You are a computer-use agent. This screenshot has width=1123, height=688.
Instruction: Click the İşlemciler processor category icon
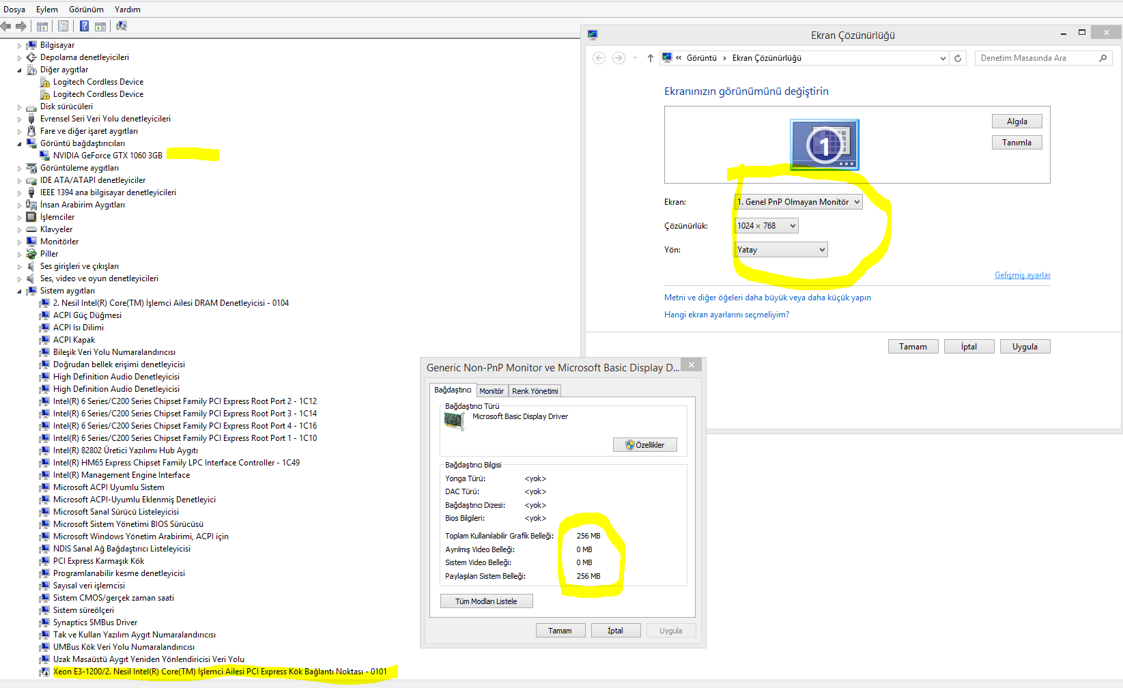[x=31, y=217]
